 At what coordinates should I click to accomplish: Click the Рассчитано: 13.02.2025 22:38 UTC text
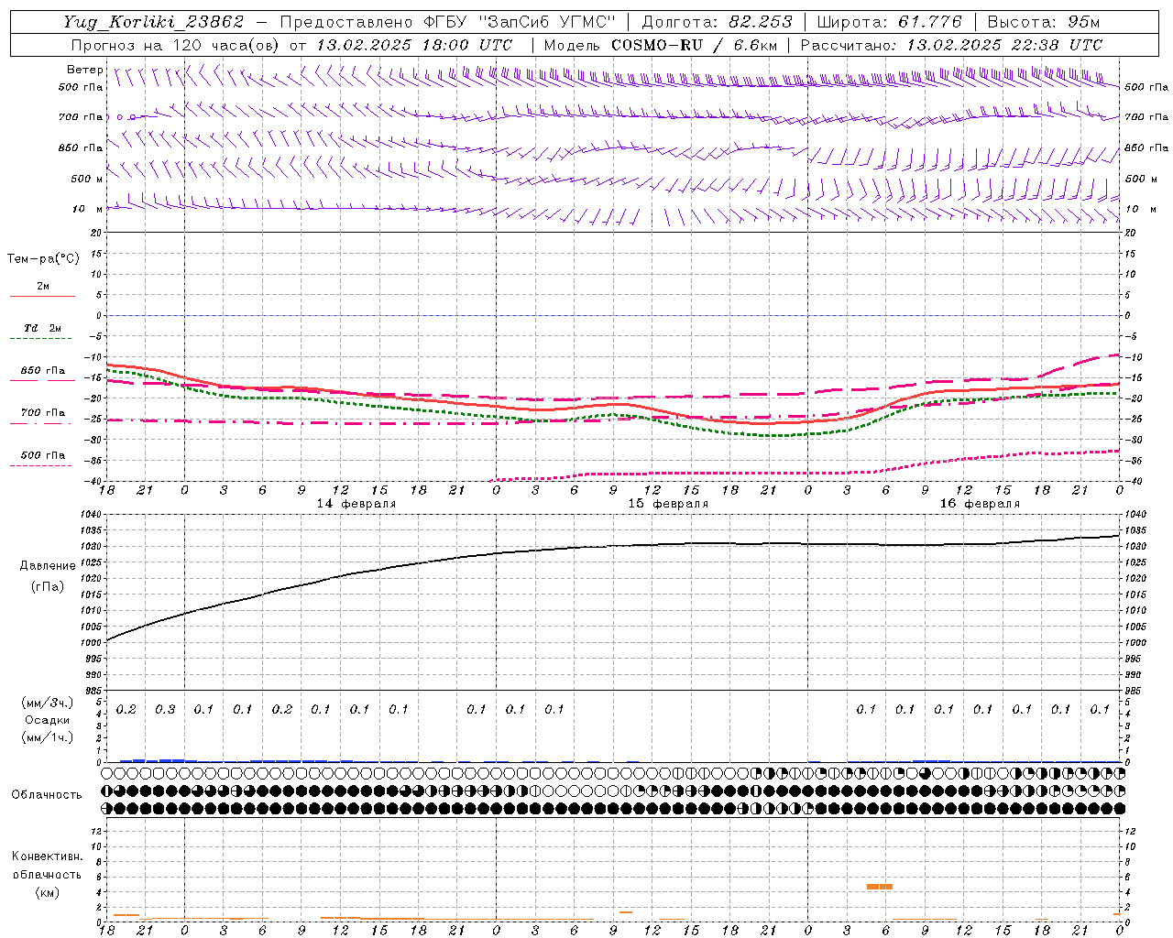click(x=951, y=45)
